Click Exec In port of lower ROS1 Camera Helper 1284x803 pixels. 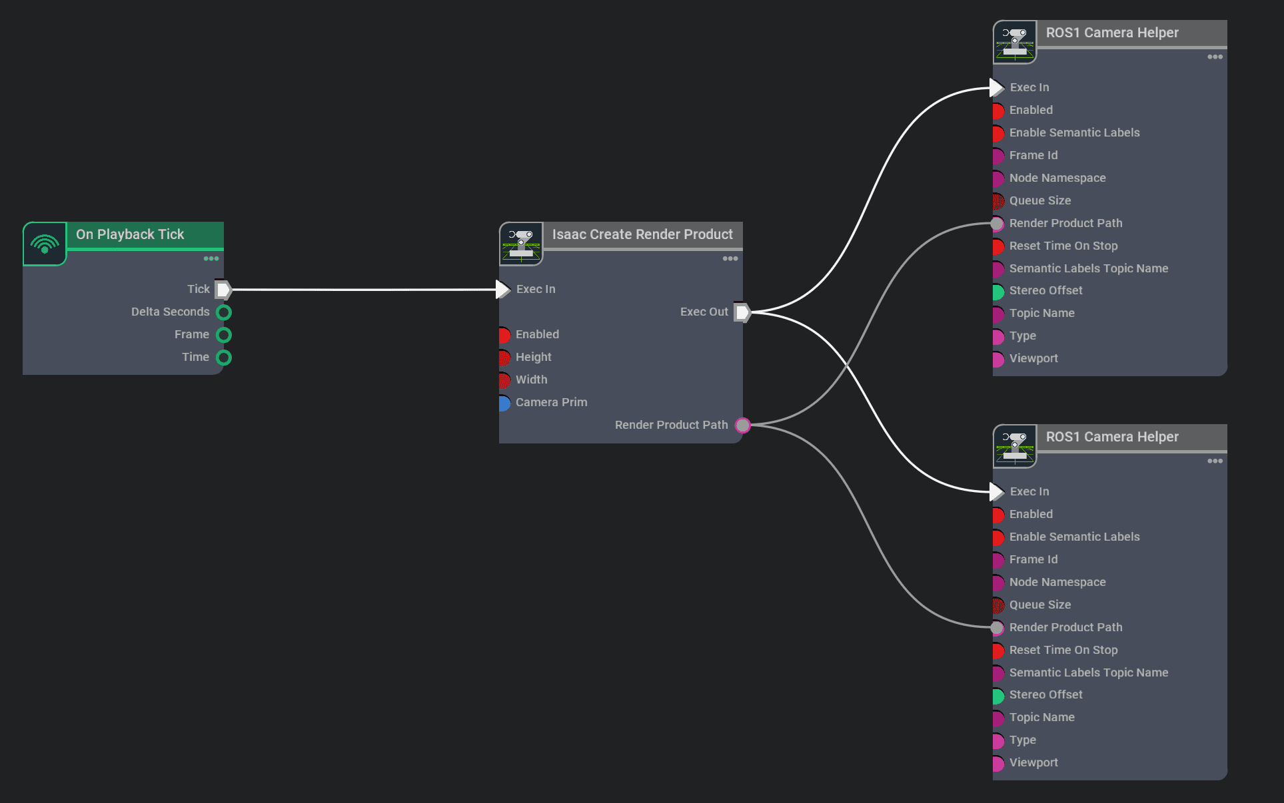pyautogui.click(x=997, y=491)
